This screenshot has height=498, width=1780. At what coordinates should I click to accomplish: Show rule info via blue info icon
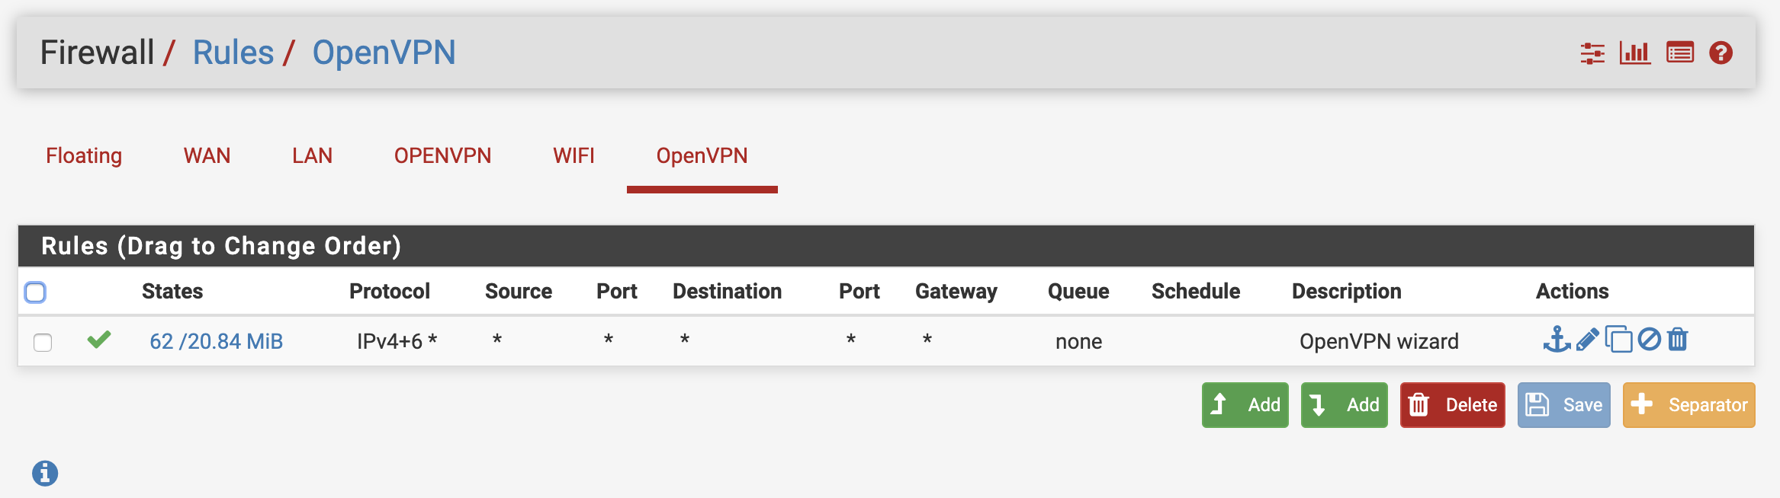coord(45,473)
